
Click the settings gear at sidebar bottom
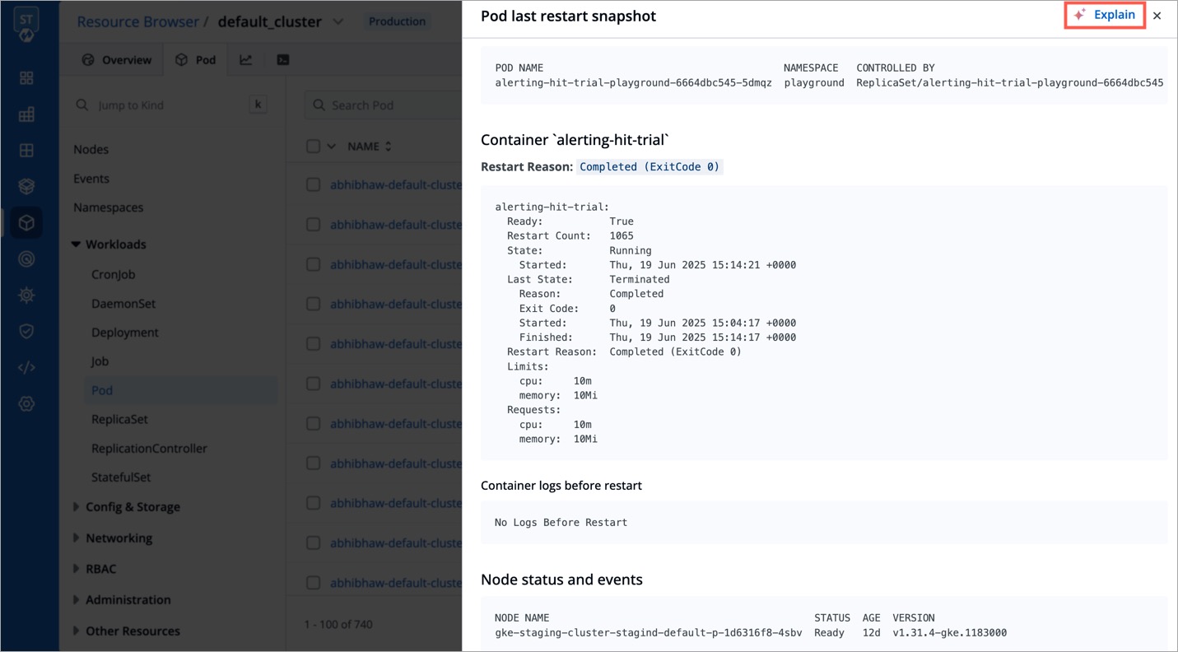[x=26, y=403]
